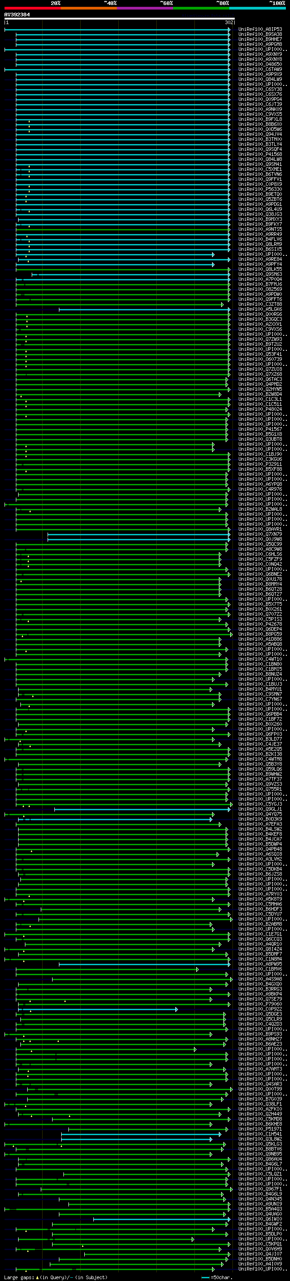This screenshot has width=290, height=1281.
Task: Click the purple ~60% identity legend segment
Action: [145, 9]
